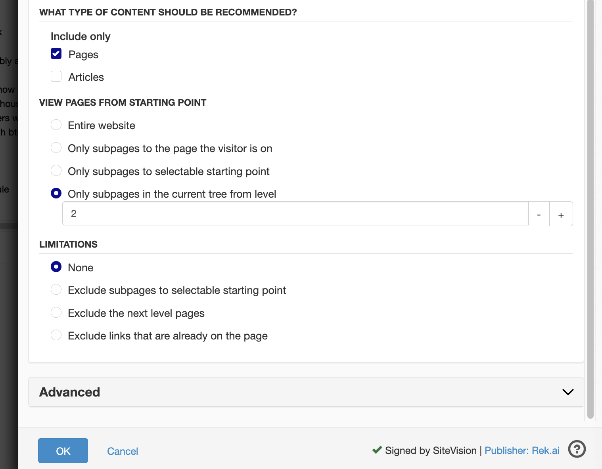Decrease the tree level with minus button
Viewport: 602px width, 469px height.
pos(539,214)
